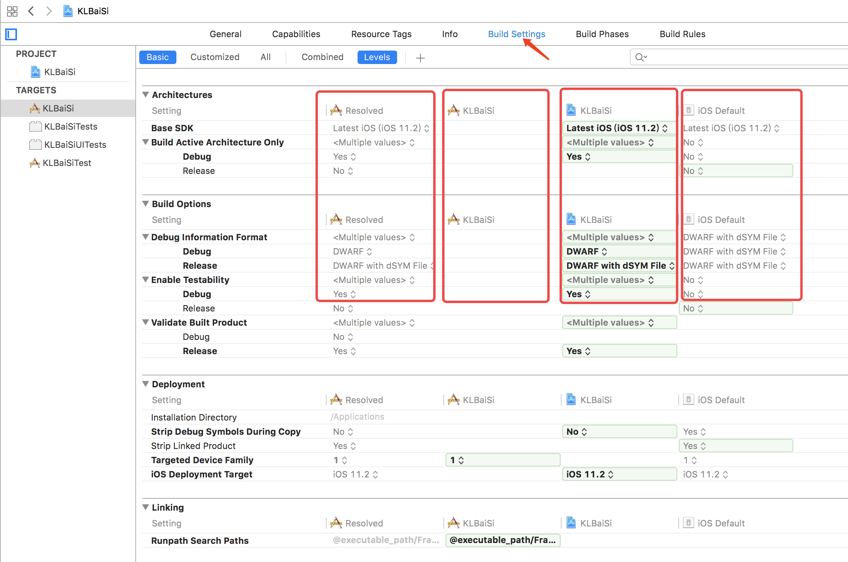The width and height of the screenshot is (848, 562).
Task: Collapse the Architectures section triangle
Action: [x=146, y=95]
